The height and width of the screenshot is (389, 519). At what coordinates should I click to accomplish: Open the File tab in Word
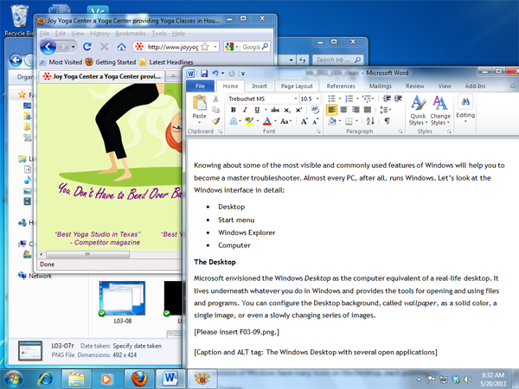click(200, 86)
